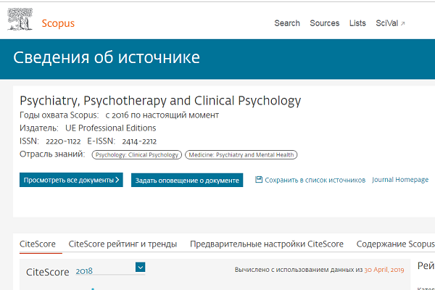
Task: Select the Psychology: Clinical Psychology tag
Action: tap(137, 155)
